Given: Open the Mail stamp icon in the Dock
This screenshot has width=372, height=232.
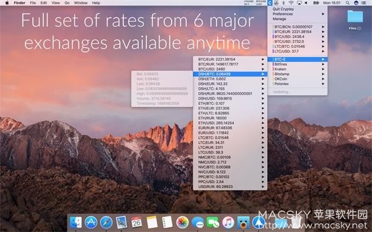Looking at the screenshot, I should tap(122, 223).
